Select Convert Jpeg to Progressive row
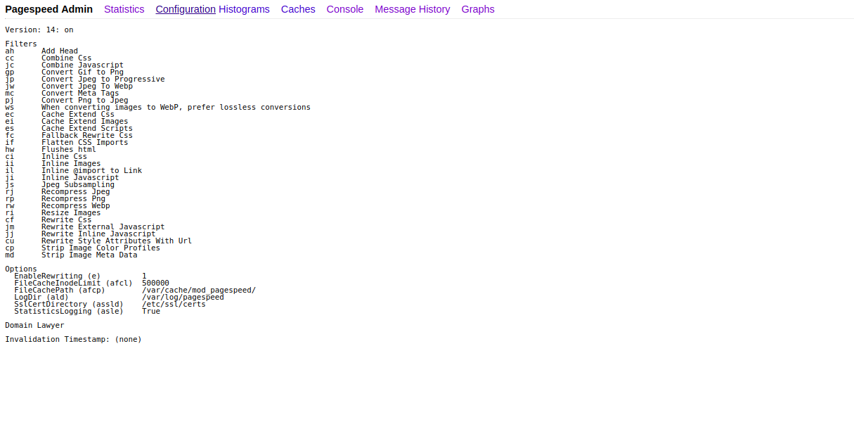 [x=85, y=79]
